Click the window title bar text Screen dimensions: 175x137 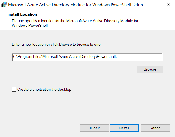(x=76, y=5)
